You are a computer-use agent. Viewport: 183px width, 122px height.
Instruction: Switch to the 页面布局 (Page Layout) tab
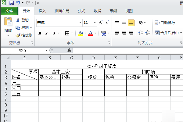pos(62,11)
